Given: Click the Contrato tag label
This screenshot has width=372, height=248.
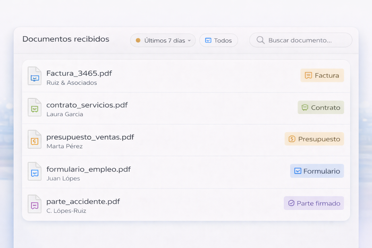Looking at the screenshot, I should coord(321,107).
